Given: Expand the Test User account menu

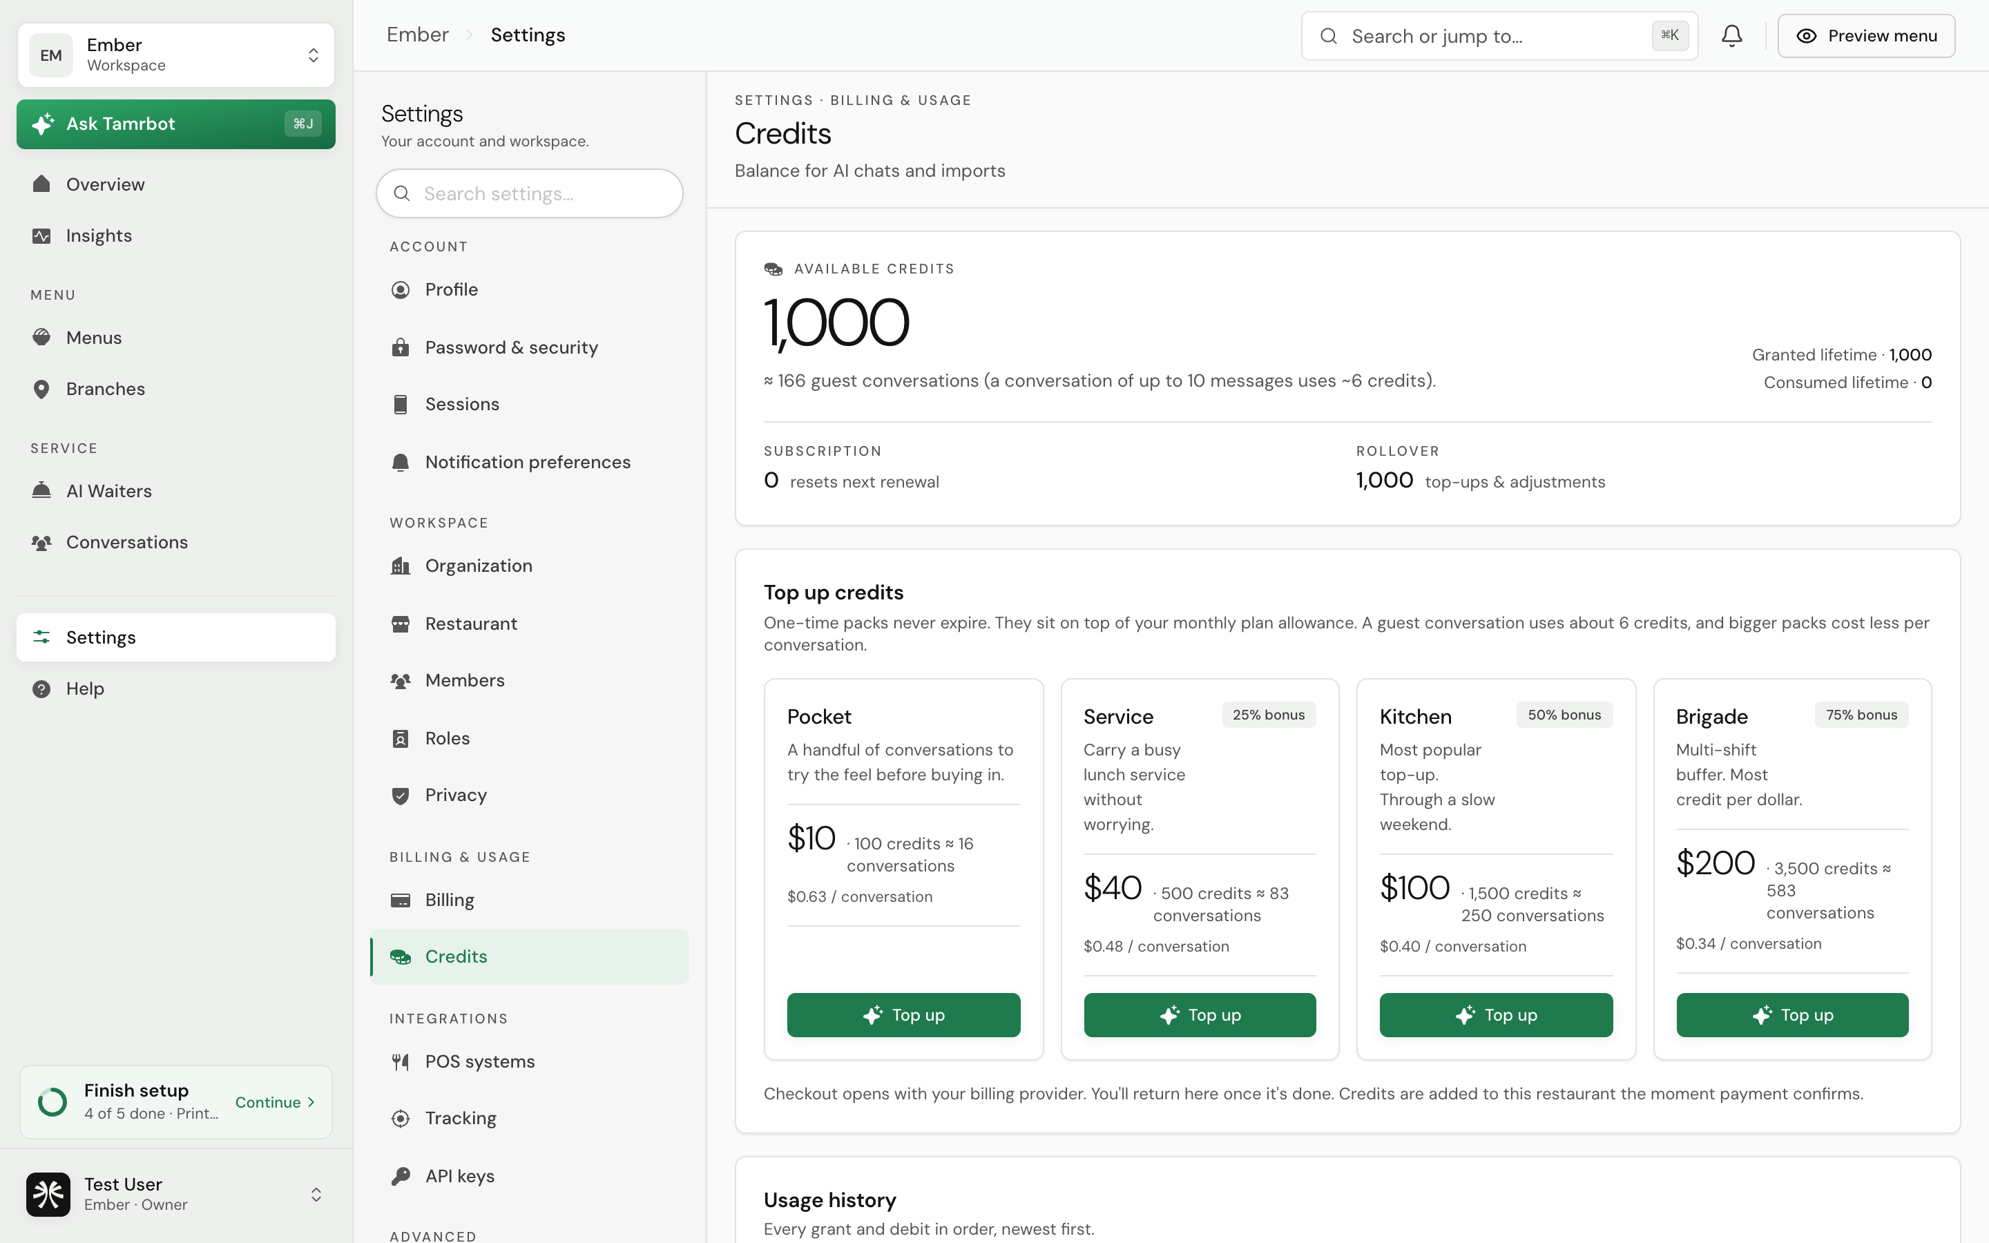Looking at the screenshot, I should (176, 1194).
